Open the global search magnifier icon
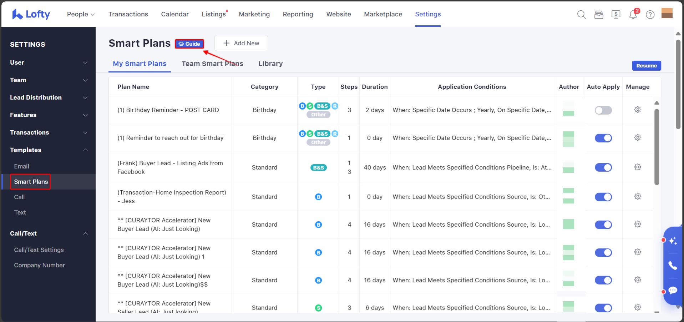 coord(581,14)
